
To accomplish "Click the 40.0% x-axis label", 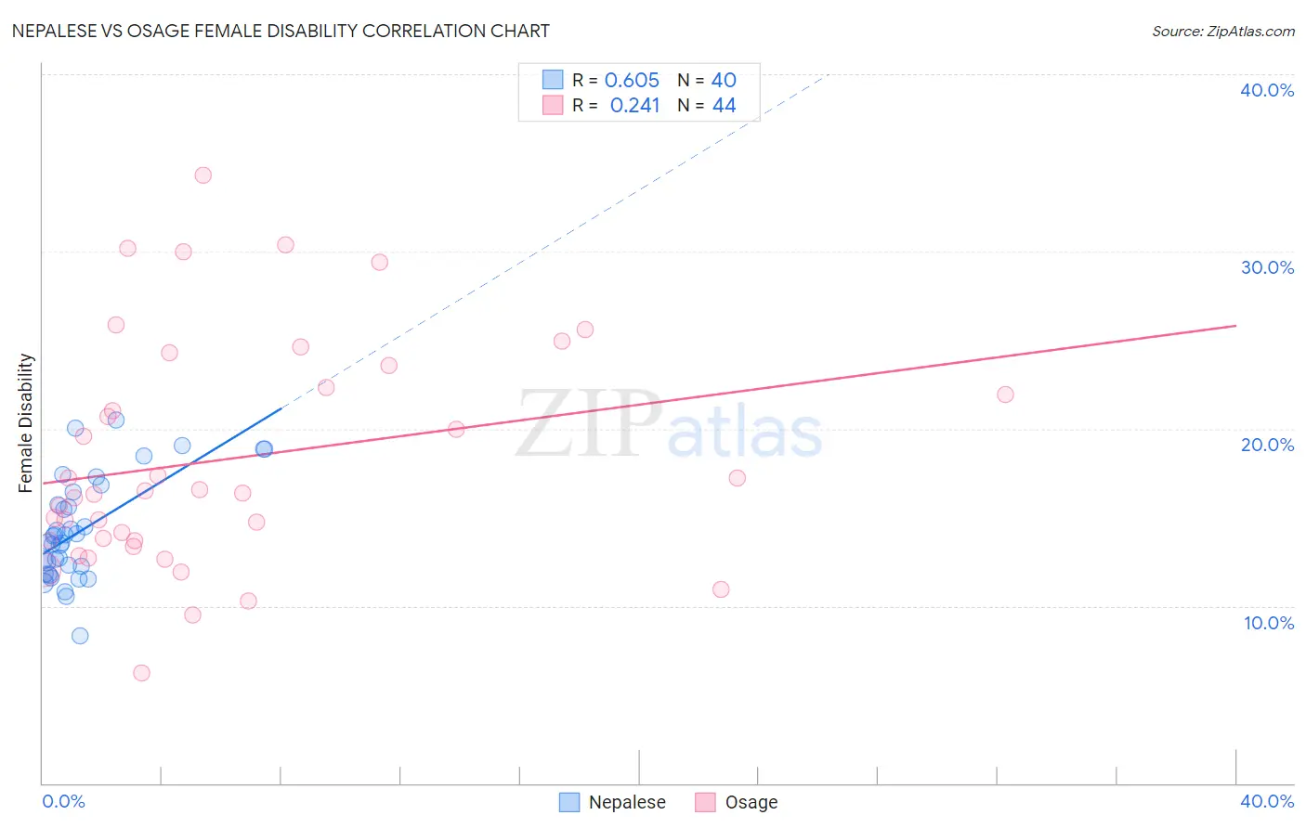I will click(1267, 801).
